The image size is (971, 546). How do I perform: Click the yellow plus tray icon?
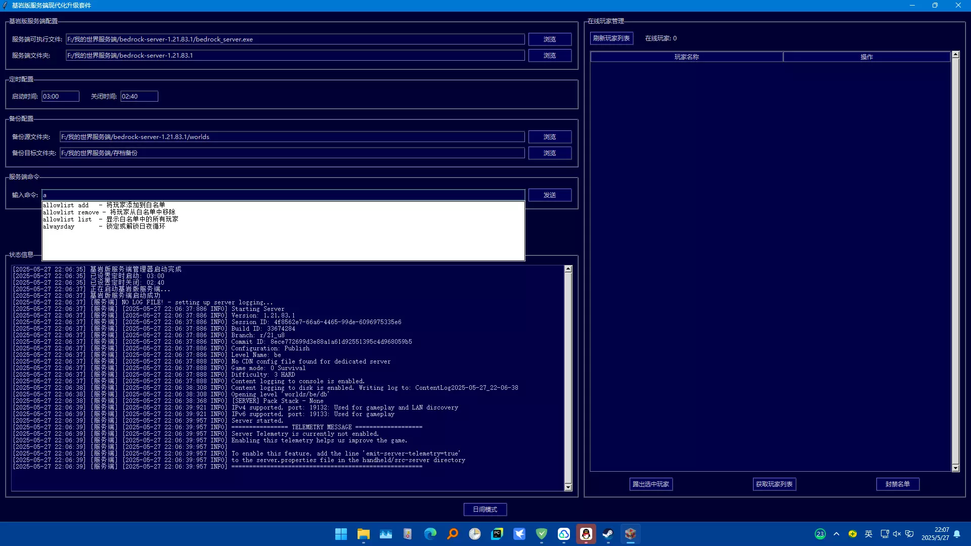853,534
